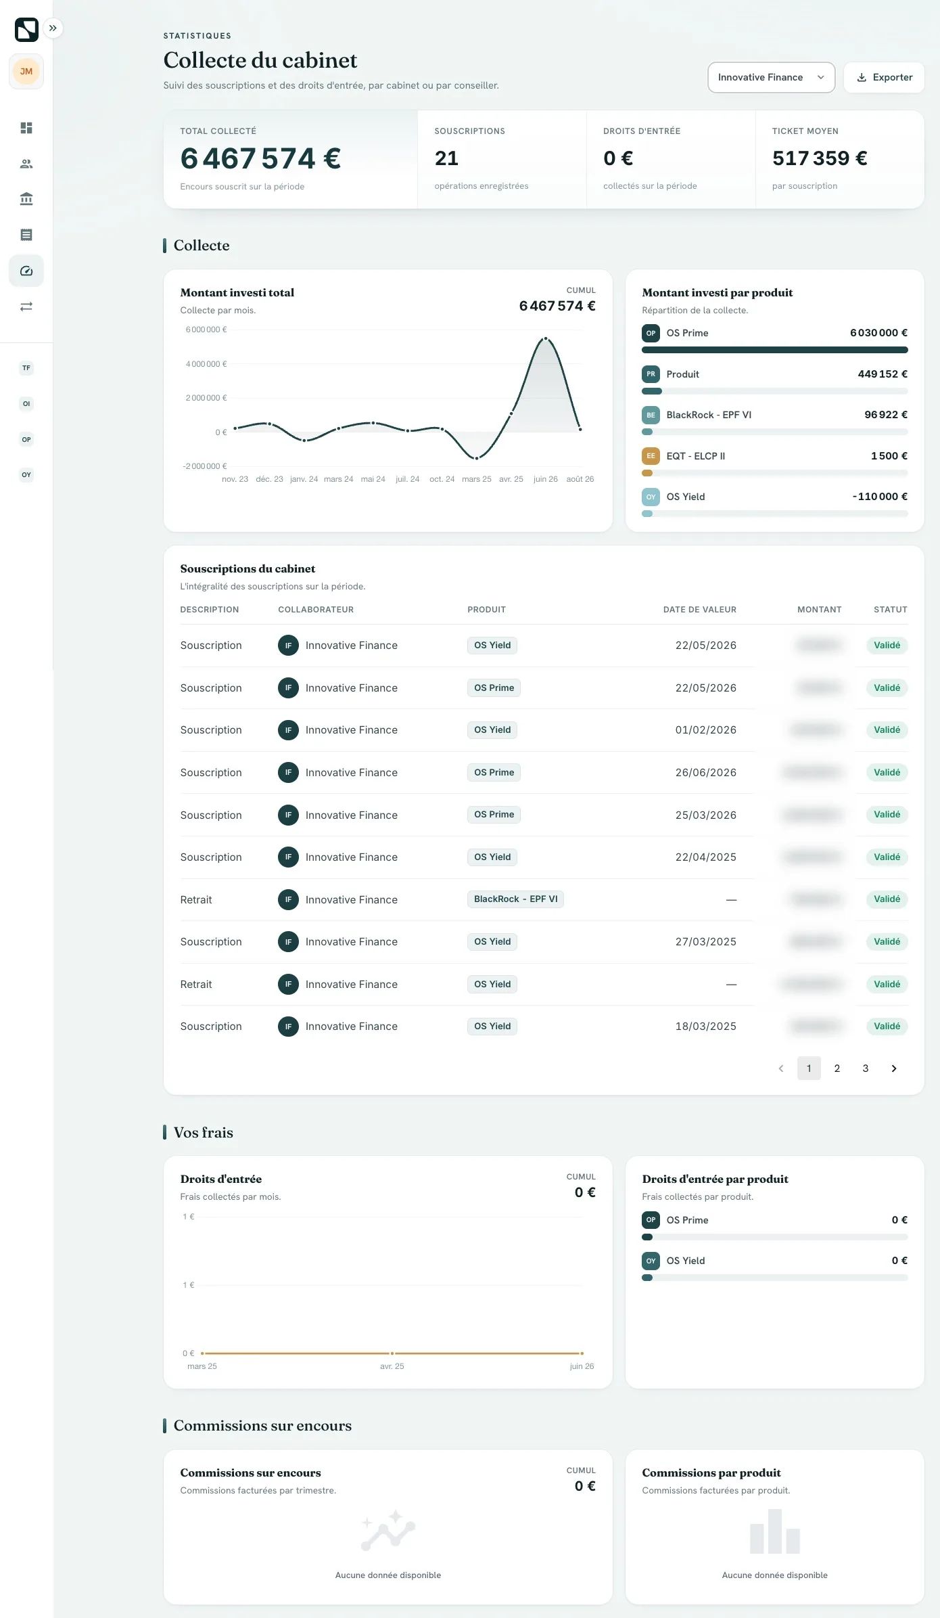Open the bank institution icon in the sidebar
Viewport: 940px width, 1618px height.
point(26,199)
